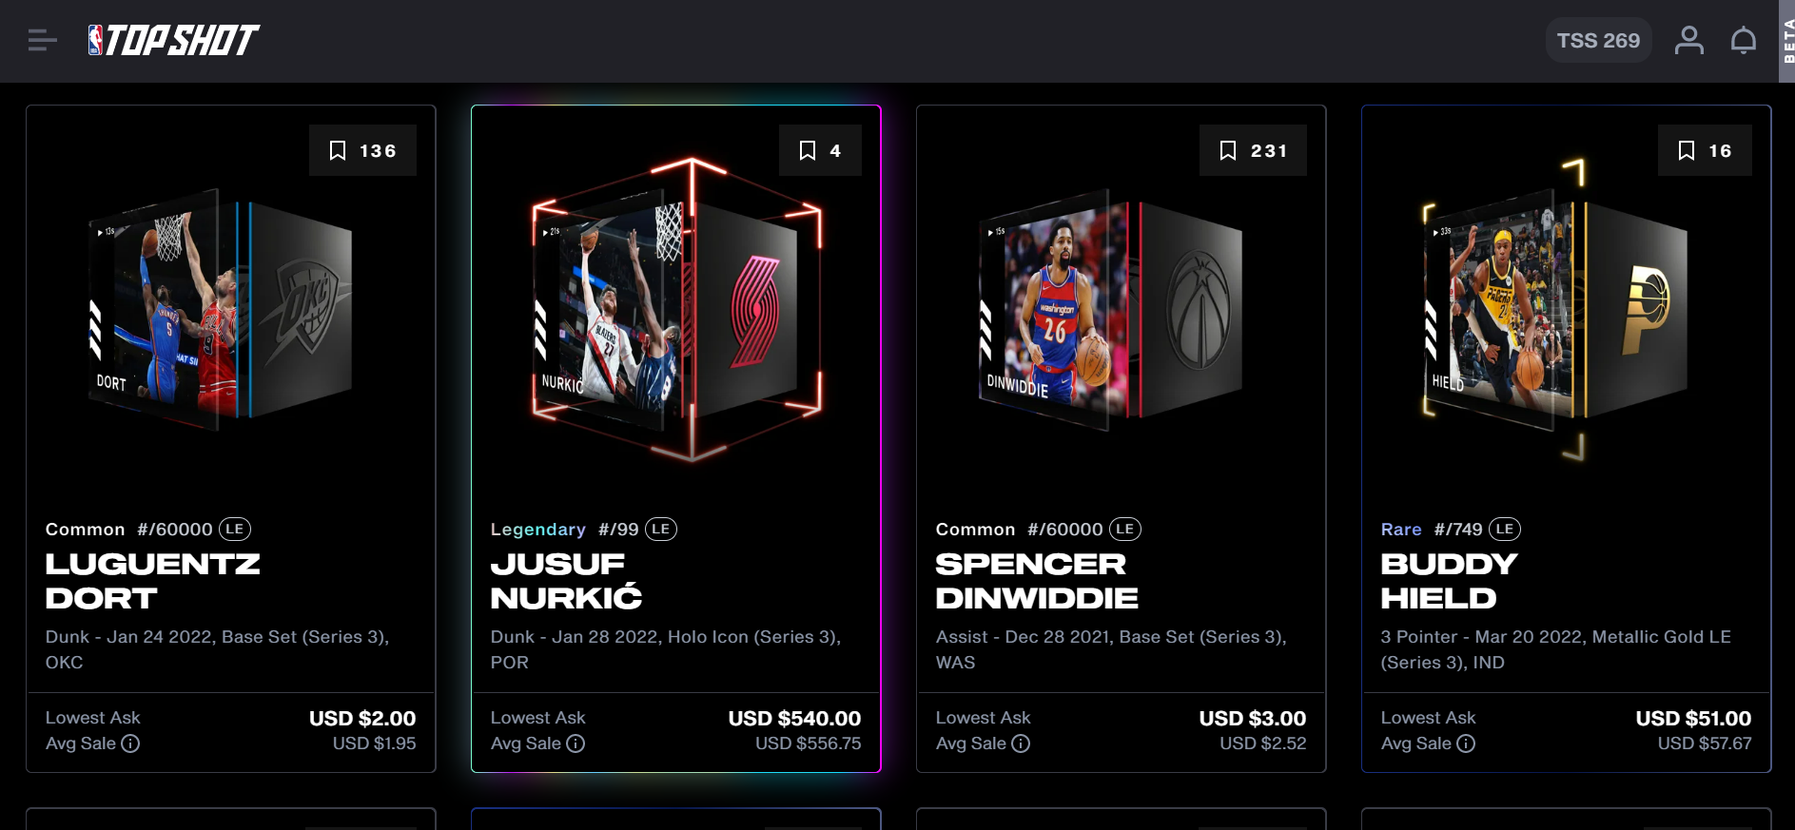The width and height of the screenshot is (1795, 830).
Task: Click the USD $540.00 lowest ask price
Action: (794, 719)
